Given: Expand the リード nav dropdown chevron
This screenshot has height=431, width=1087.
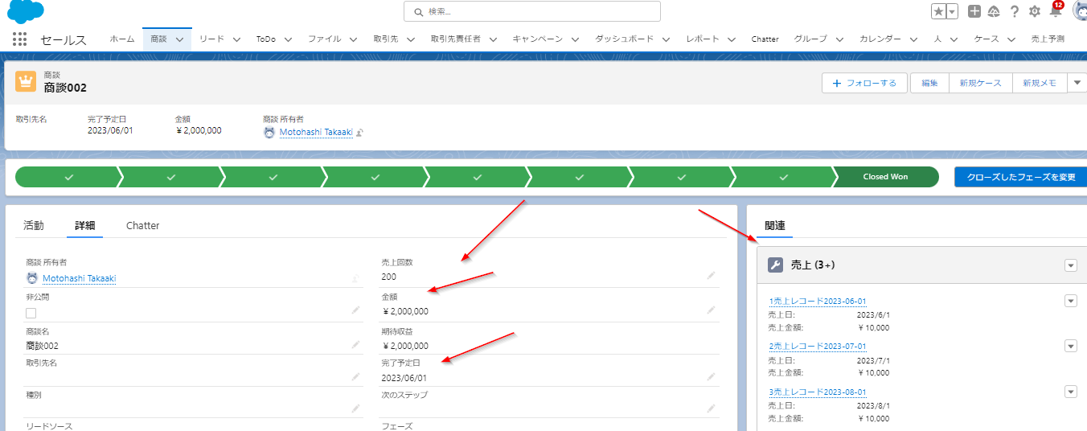Looking at the screenshot, I should coord(236,39).
